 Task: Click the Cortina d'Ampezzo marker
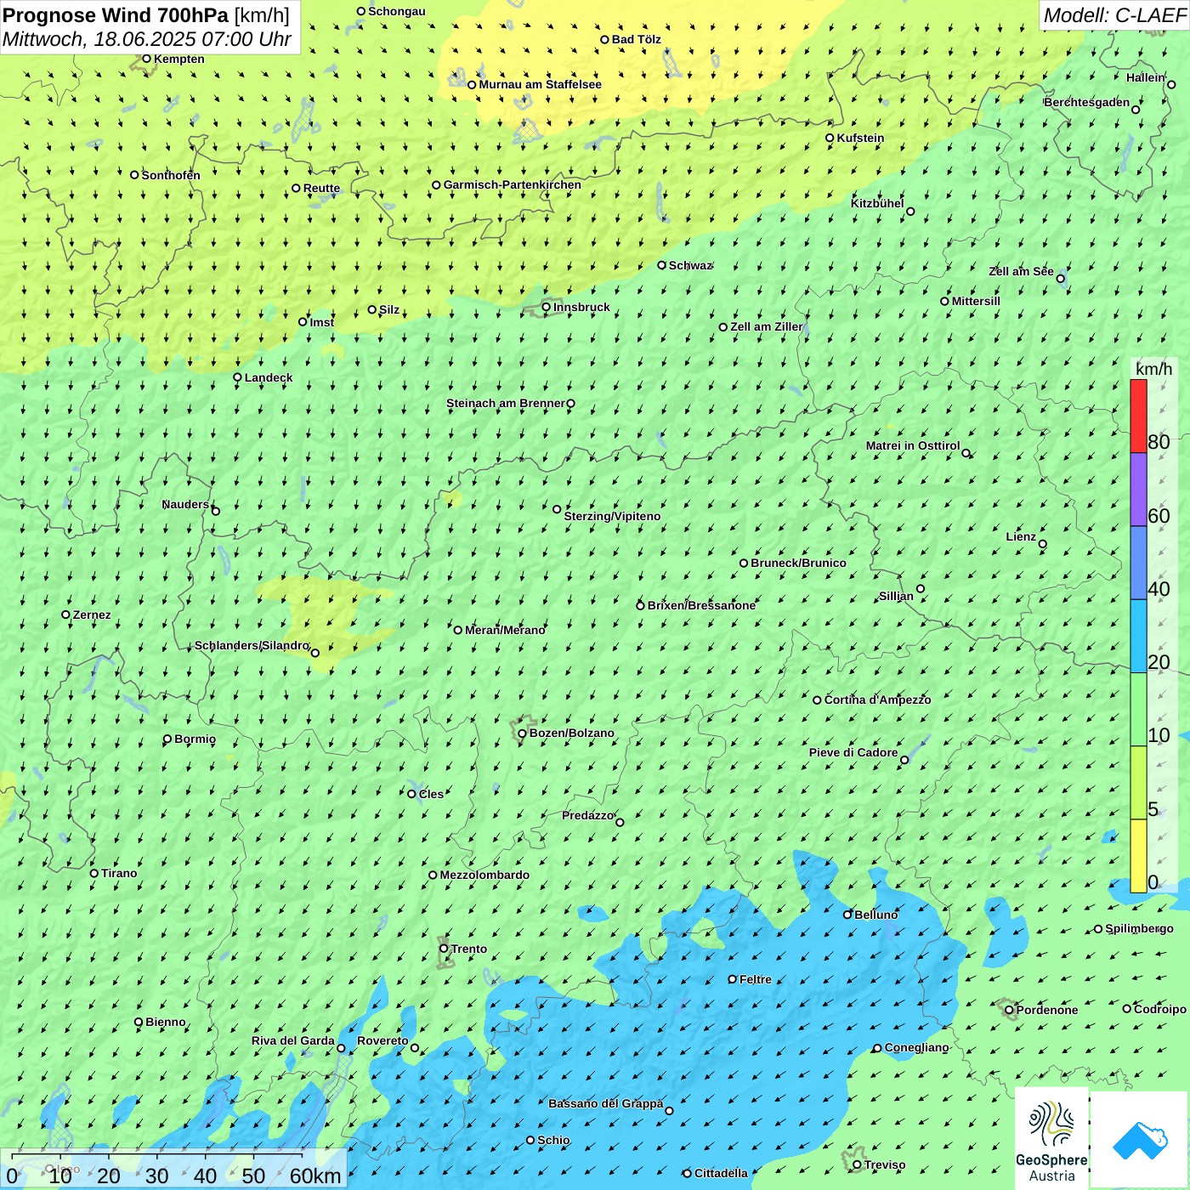point(817,700)
